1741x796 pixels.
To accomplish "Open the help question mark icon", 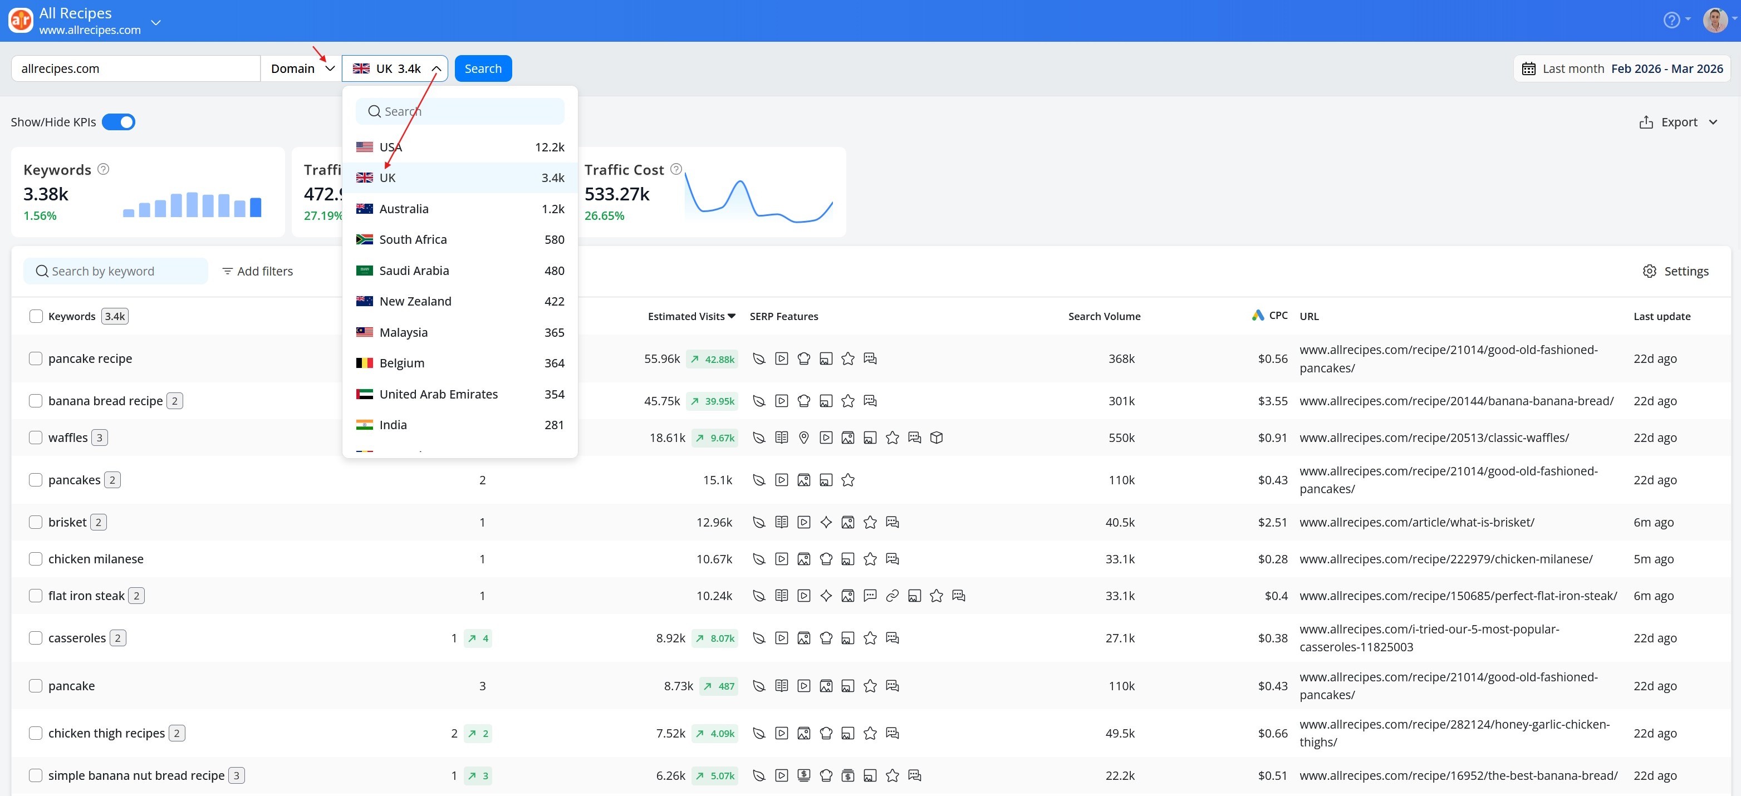I will pyautogui.click(x=1671, y=20).
